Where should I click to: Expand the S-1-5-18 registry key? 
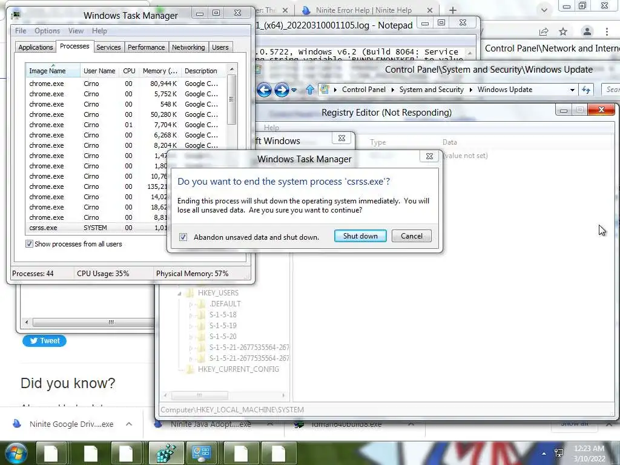[191, 315]
